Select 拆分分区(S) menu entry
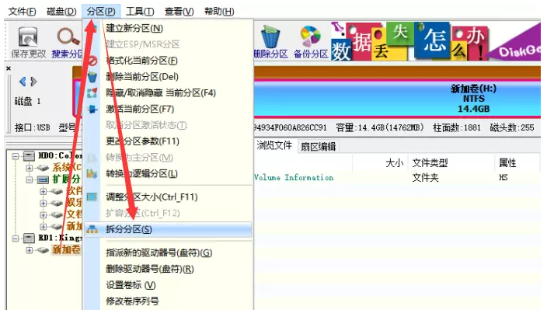The width and height of the screenshot is (554, 310). tap(169, 229)
